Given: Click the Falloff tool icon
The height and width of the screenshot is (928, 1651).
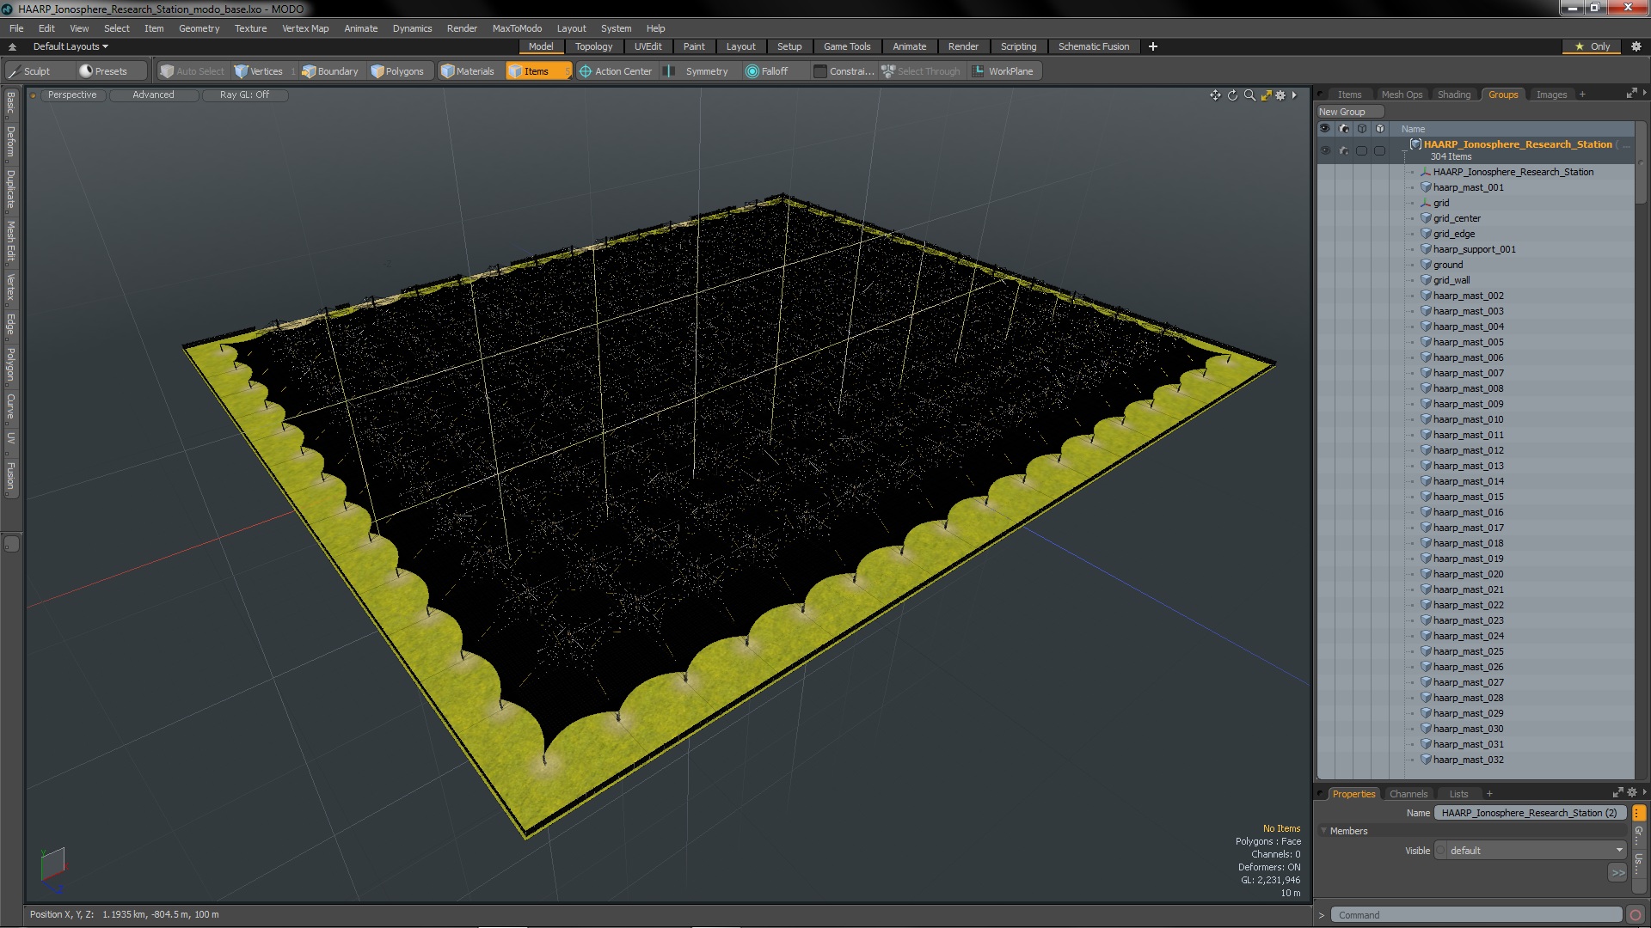Looking at the screenshot, I should point(752,71).
